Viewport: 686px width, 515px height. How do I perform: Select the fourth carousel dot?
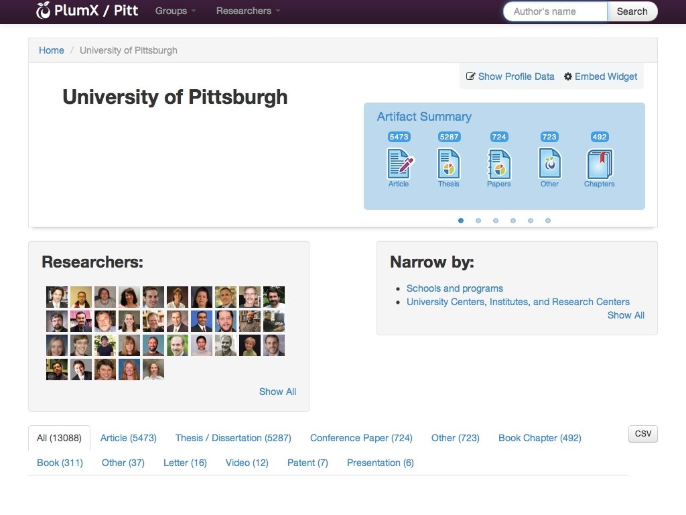click(x=513, y=221)
